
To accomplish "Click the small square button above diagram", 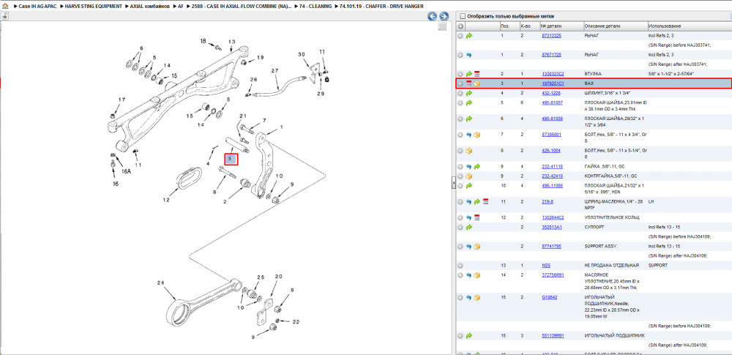I will click(442, 26).
